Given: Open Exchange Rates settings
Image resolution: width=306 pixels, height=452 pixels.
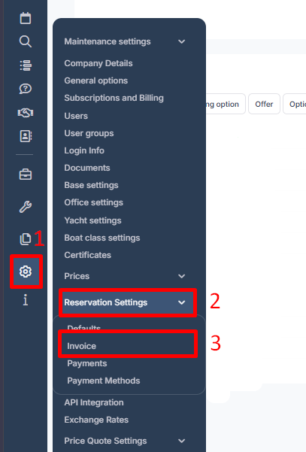Looking at the screenshot, I should [96, 420].
